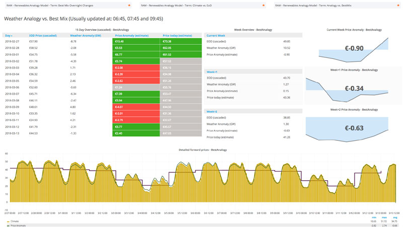The height and width of the screenshot is (227, 403).
Task: Sort by Price Anomaly (estimate) column
Action: (131, 36)
